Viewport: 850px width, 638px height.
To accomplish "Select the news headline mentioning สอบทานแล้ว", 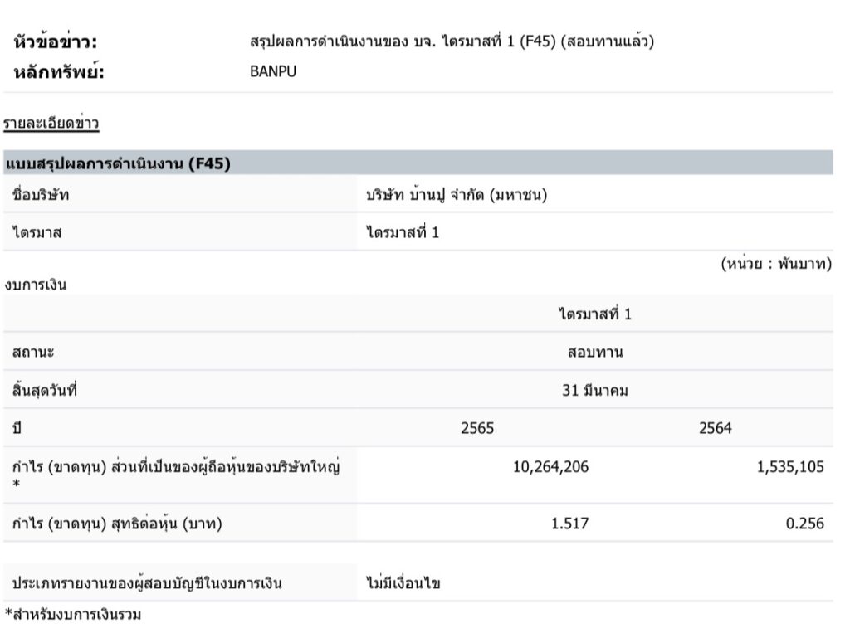I will click(x=452, y=41).
